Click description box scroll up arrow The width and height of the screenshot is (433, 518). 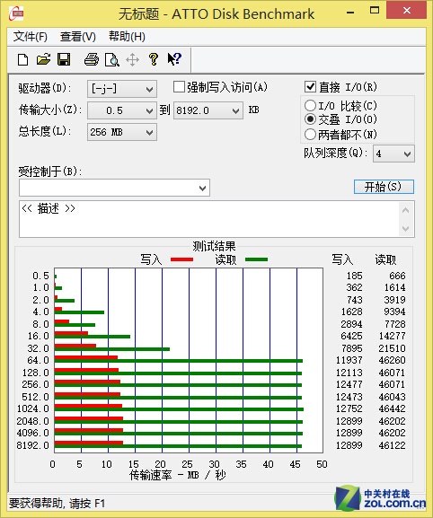point(406,210)
